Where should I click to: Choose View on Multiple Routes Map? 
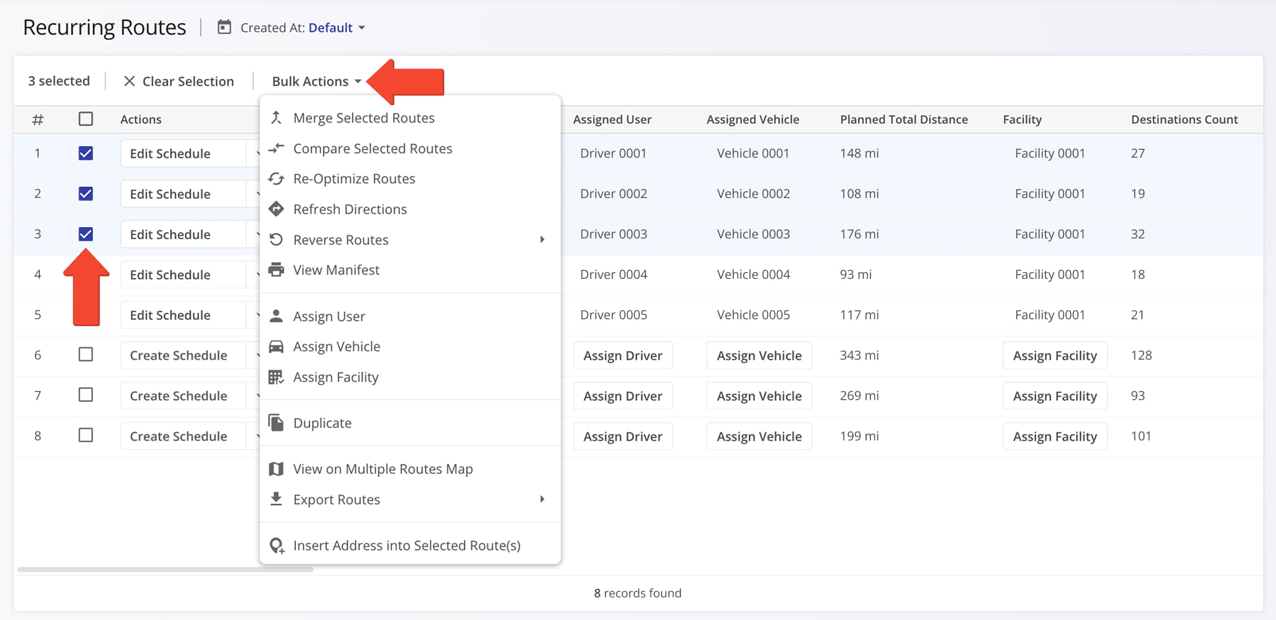point(383,469)
